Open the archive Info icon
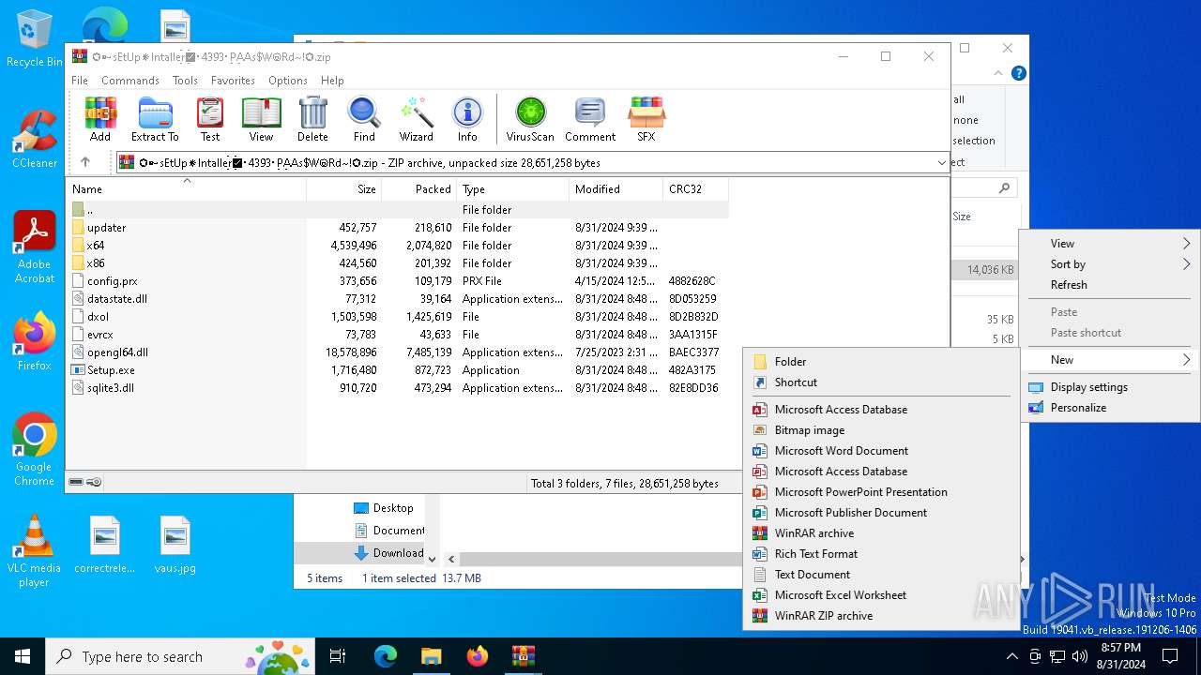1201x675 pixels. click(467, 119)
